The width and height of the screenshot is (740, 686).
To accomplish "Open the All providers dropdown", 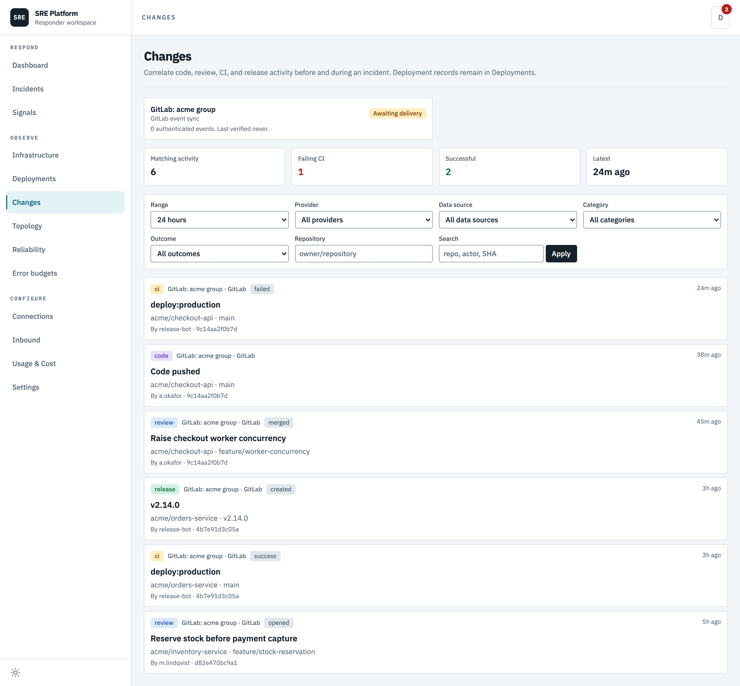I will click(x=364, y=220).
